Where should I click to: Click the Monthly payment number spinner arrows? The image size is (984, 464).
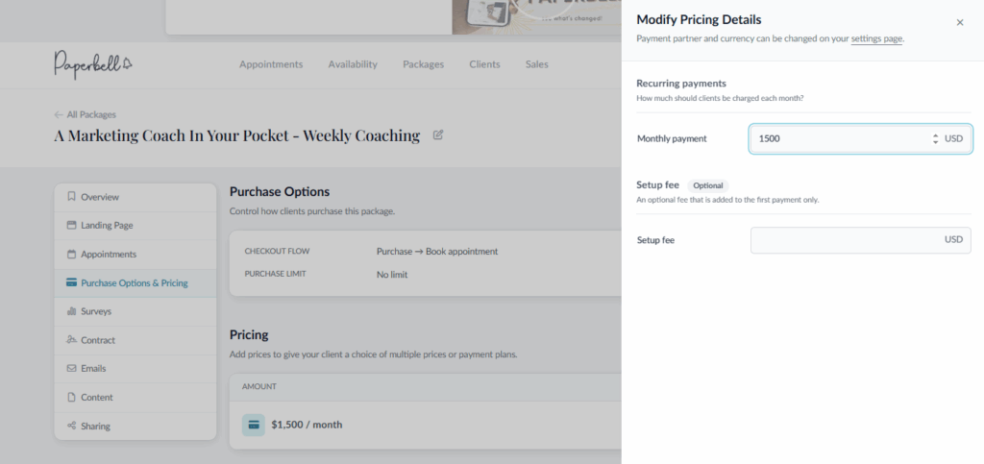point(936,138)
